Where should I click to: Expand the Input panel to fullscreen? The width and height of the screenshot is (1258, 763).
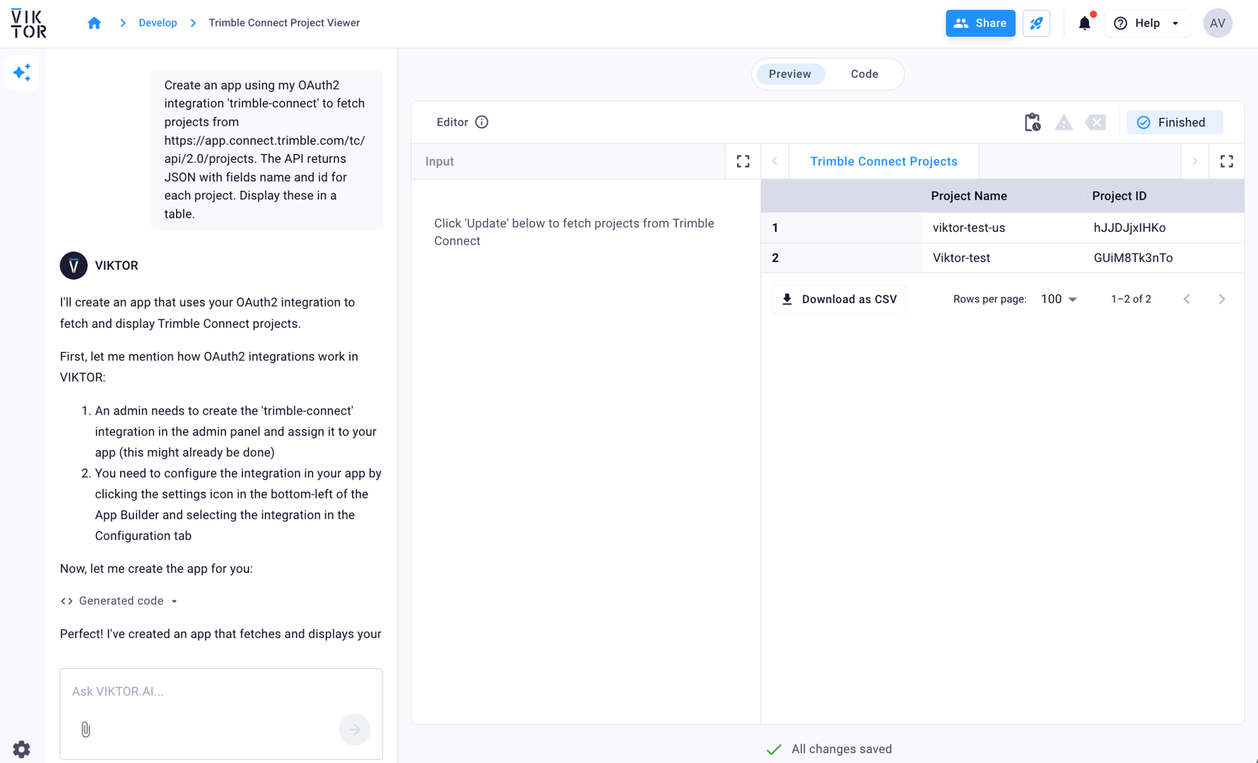[743, 161]
